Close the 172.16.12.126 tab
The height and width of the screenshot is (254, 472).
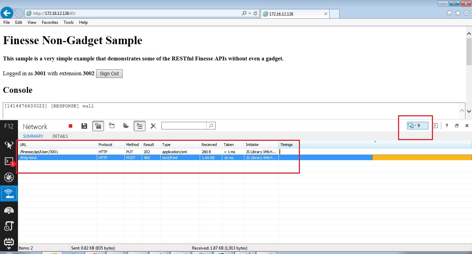pos(326,14)
